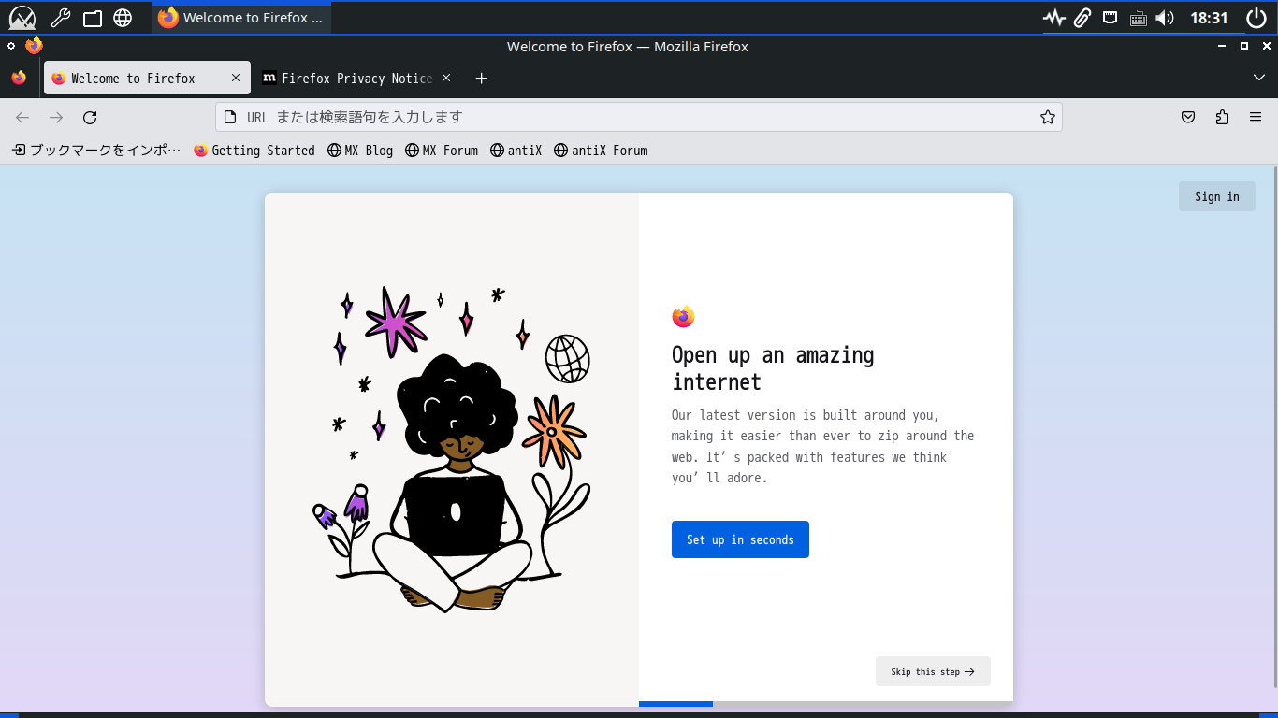Open the MX Forum bookmark
Screen dimensions: 1278x718
tap(442, 150)
